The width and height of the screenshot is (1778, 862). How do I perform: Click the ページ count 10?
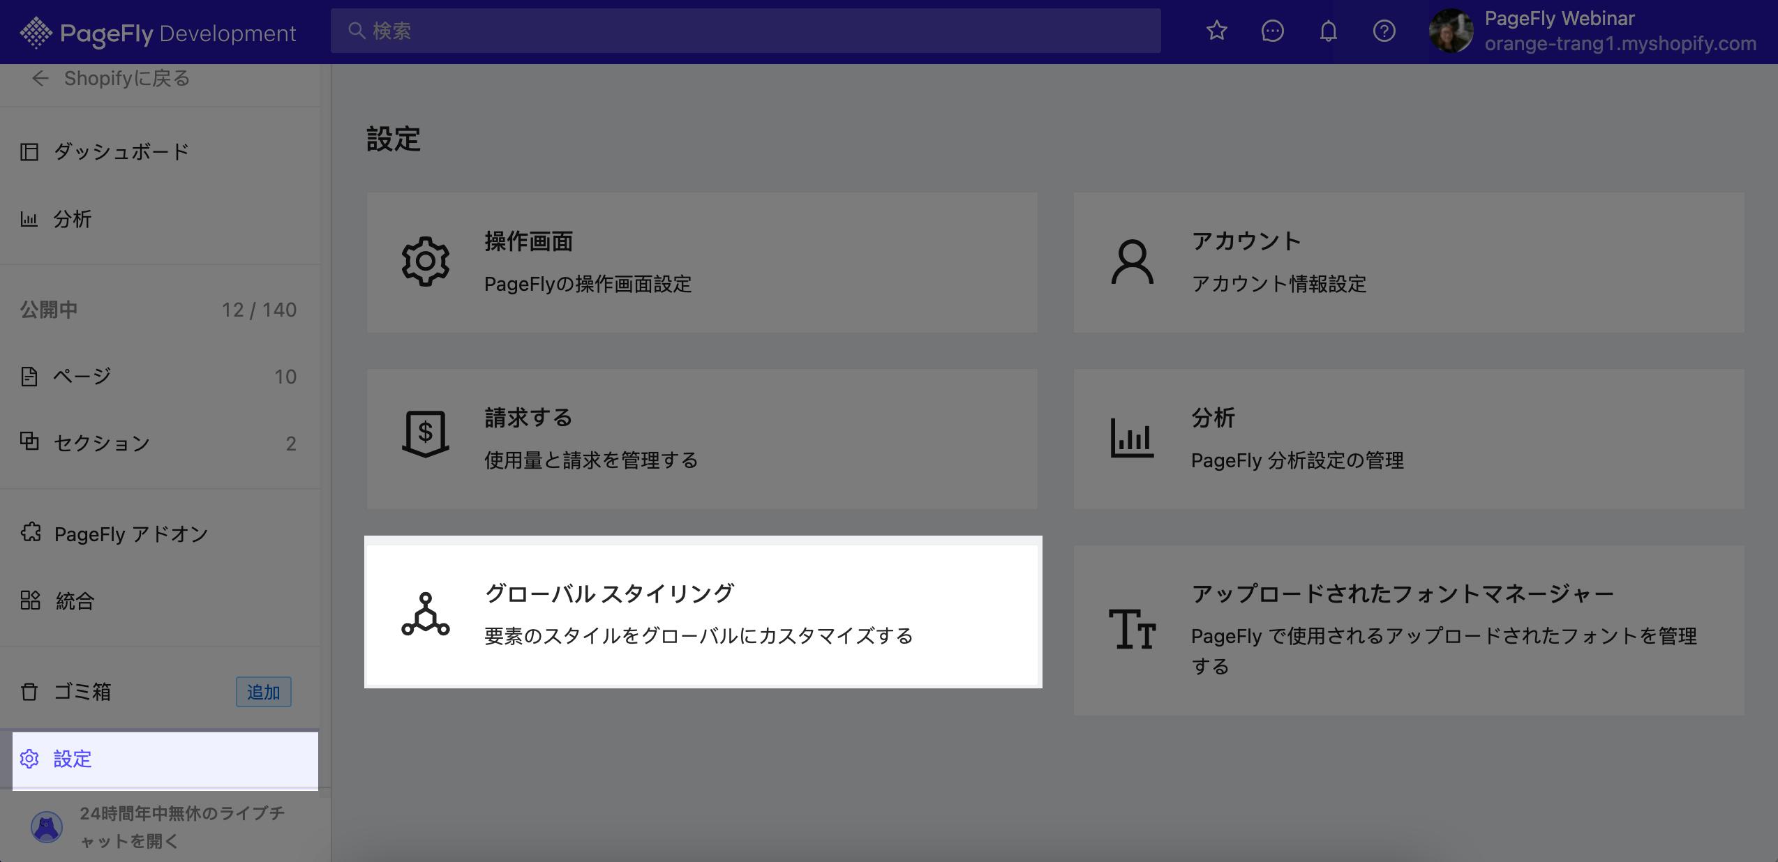(x=285, y=377)
